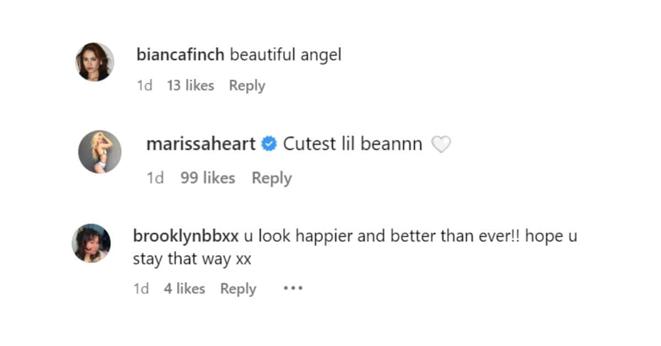661x346 pixels.
Task: Click the 1d timestamp on marissaheart's comment
Action: click(x=155, y=178)
